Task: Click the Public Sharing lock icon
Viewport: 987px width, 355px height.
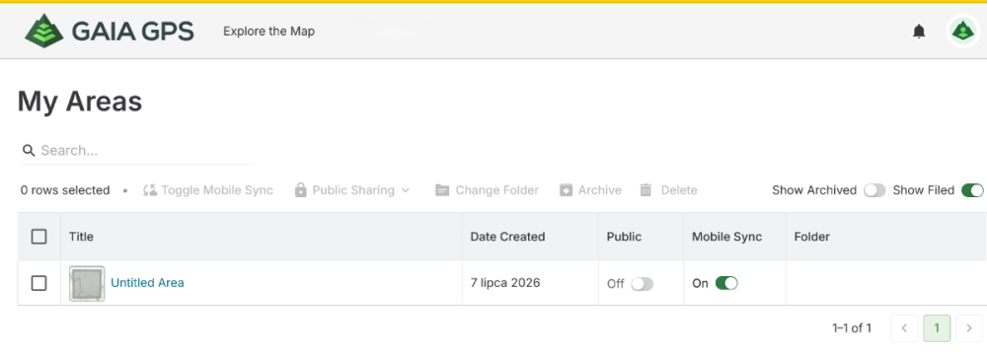Action: click(301, 190)
